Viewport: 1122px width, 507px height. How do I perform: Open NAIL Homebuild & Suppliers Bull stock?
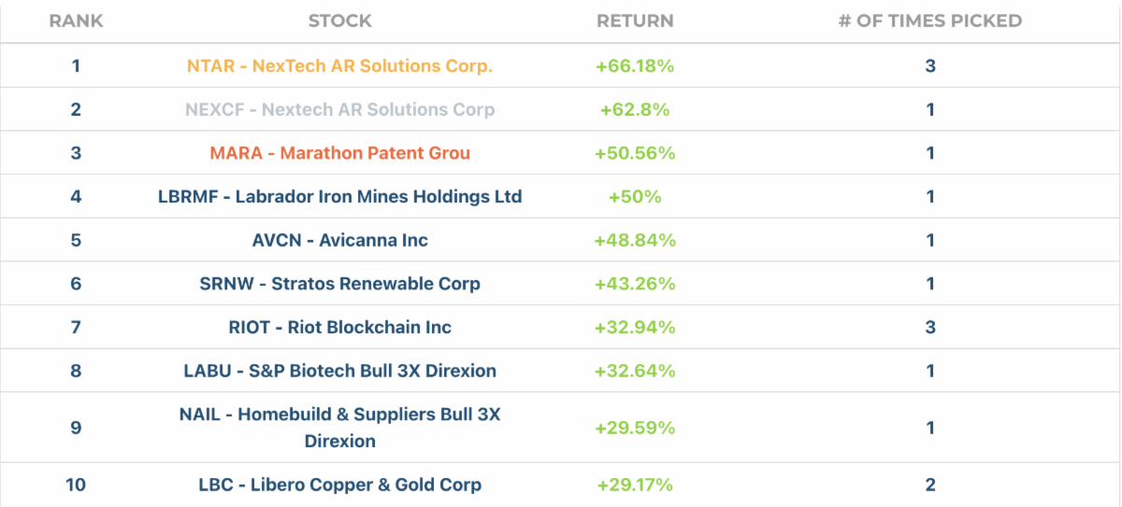point(339,427)
